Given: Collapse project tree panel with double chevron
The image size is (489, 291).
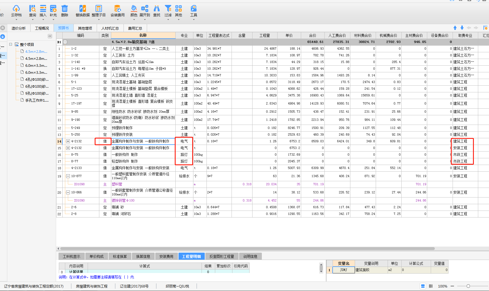Looking at the screenshot, I should [x=50, y=36].
